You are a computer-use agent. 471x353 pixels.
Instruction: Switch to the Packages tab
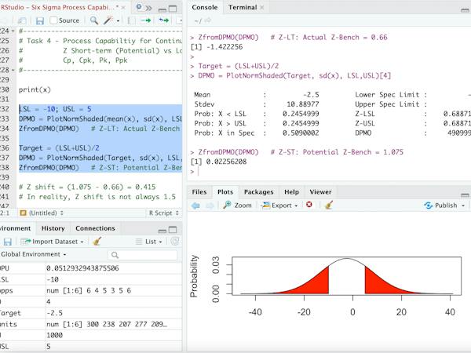tap(258, 192)
